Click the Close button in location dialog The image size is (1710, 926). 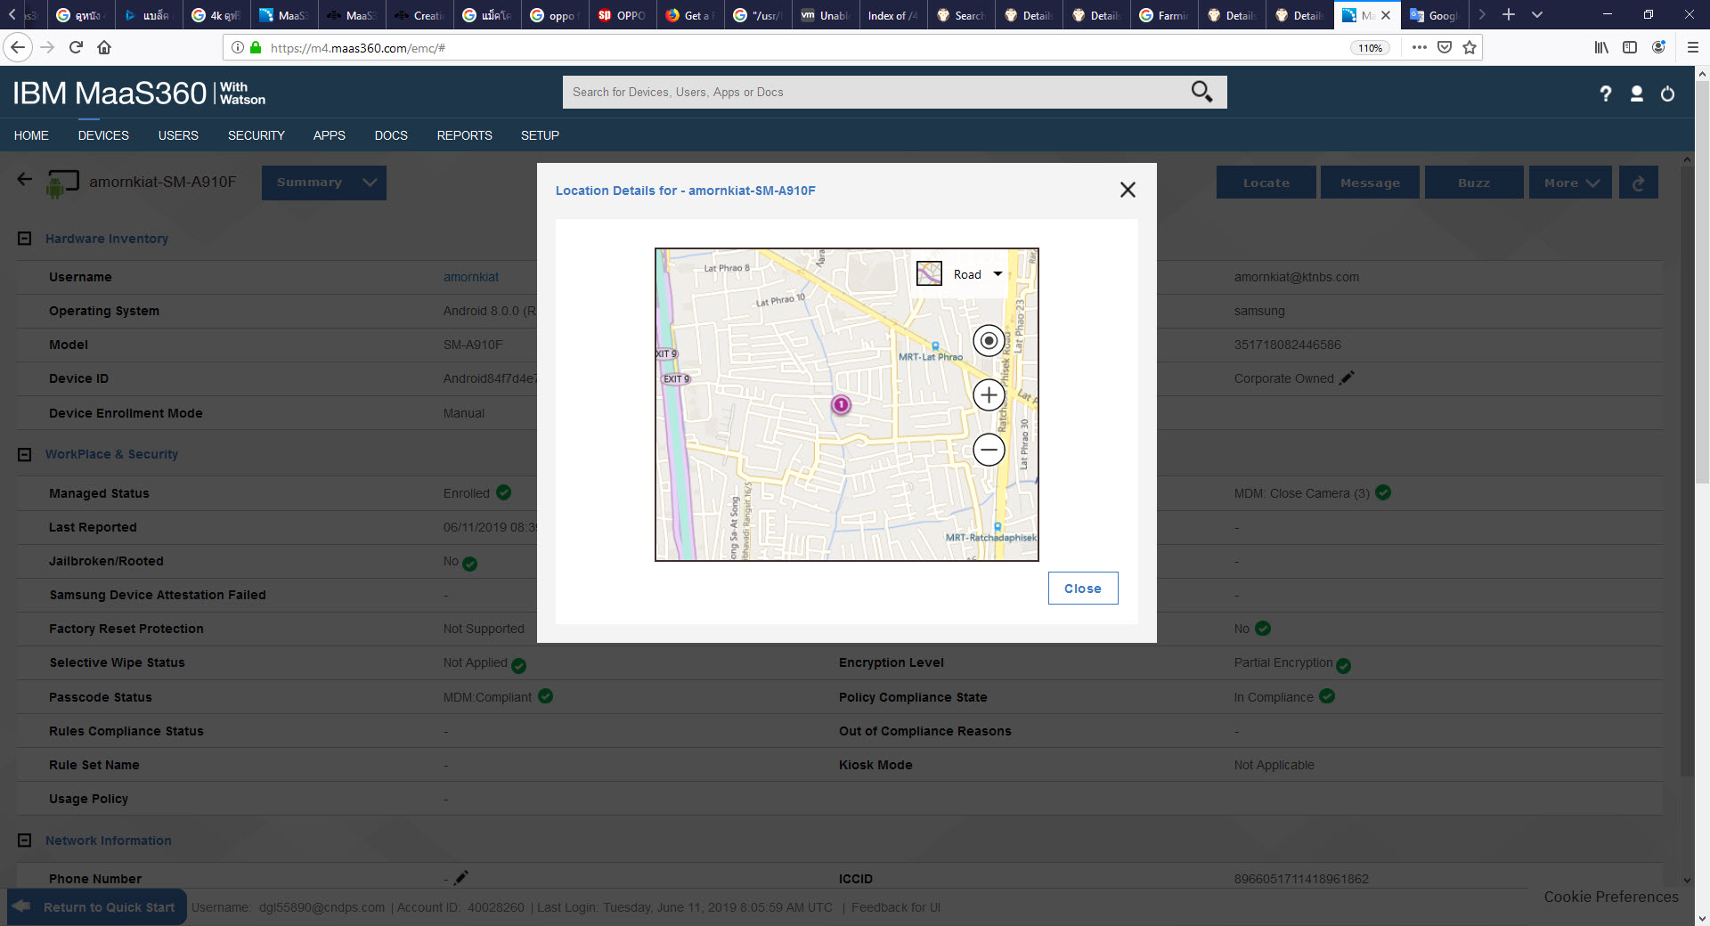[1083, 589]
